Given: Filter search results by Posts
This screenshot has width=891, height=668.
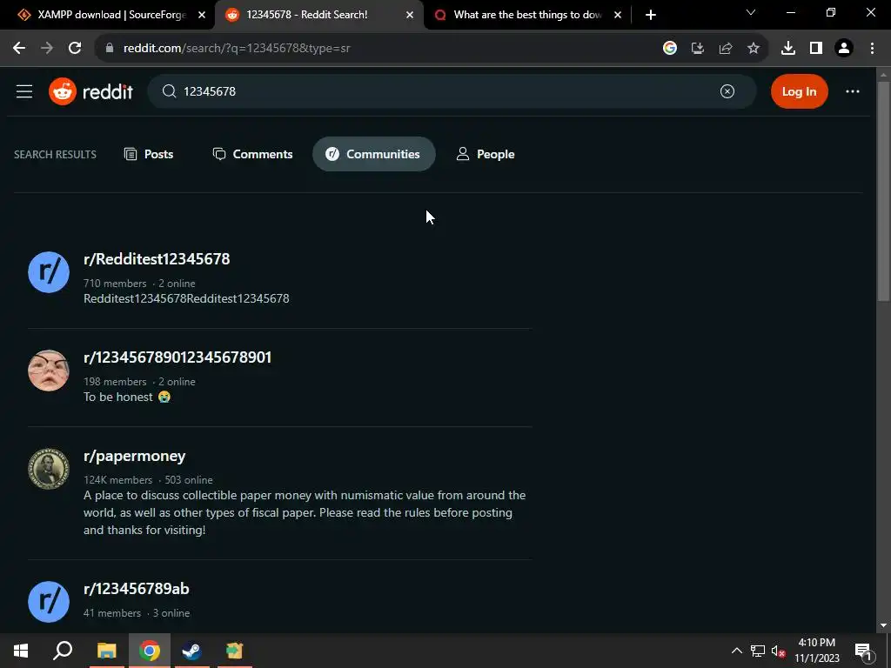Looking at the screenshot, I should tap(149, 154).
